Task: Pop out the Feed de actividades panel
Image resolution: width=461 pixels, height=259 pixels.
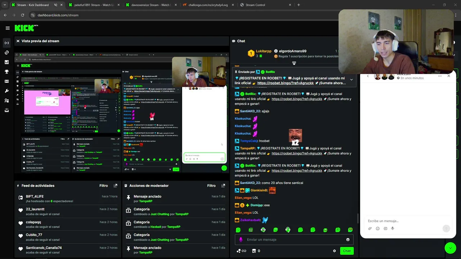Action: click(x=115, y=186)
